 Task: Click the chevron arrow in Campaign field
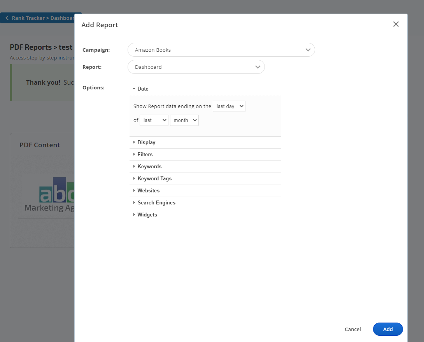click(308, 50)
